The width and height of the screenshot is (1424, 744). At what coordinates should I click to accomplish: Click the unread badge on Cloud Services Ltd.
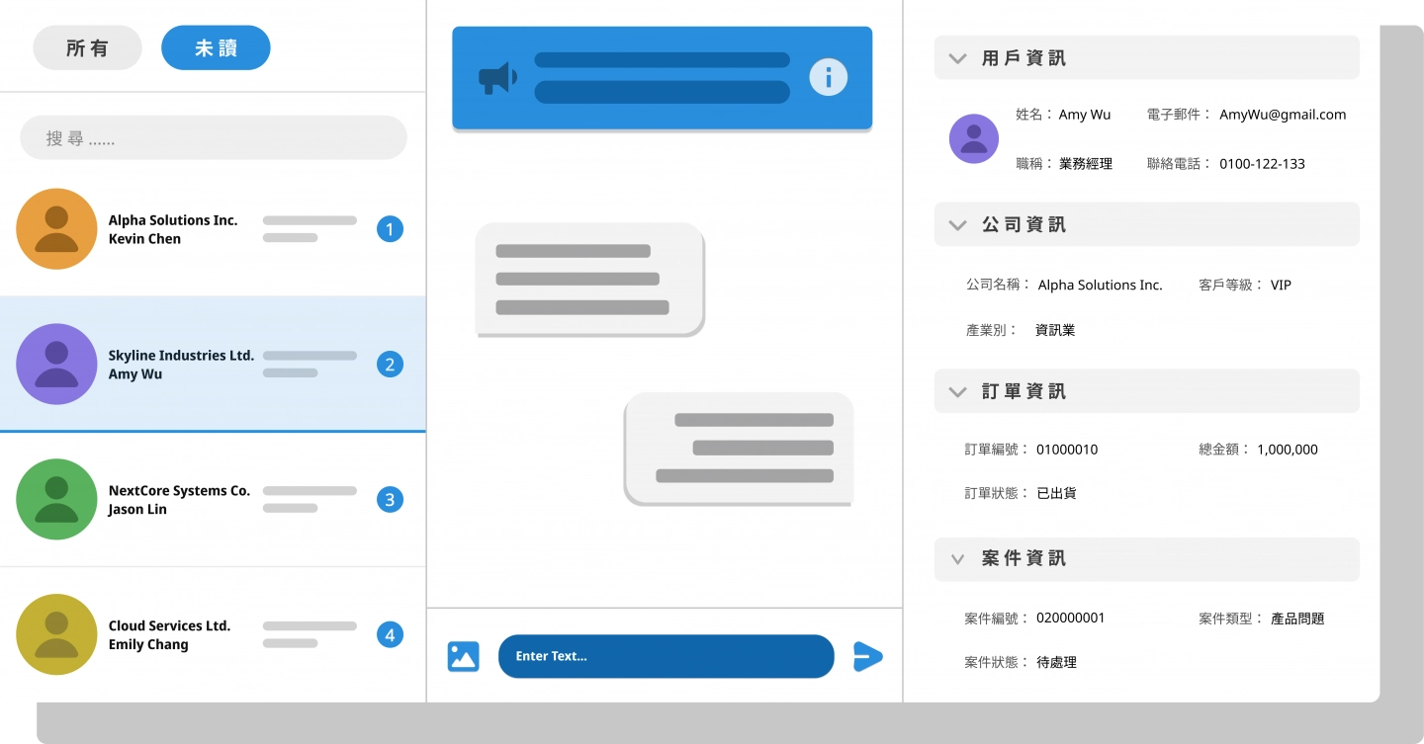[390, 634]
